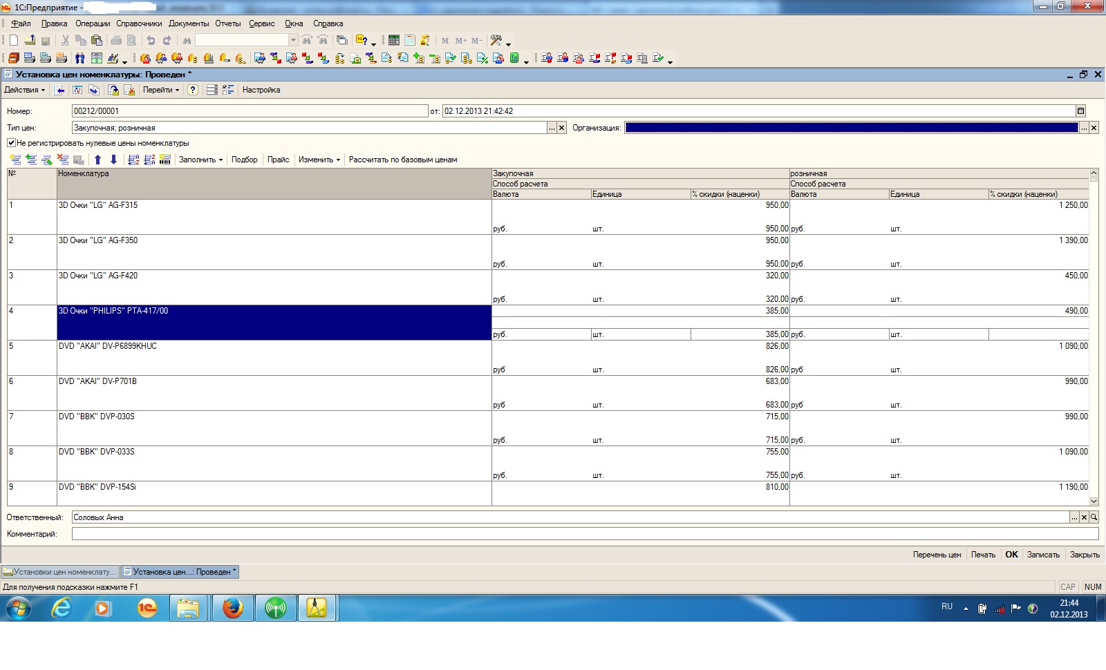Move the row down with blue down arrow

113,160
